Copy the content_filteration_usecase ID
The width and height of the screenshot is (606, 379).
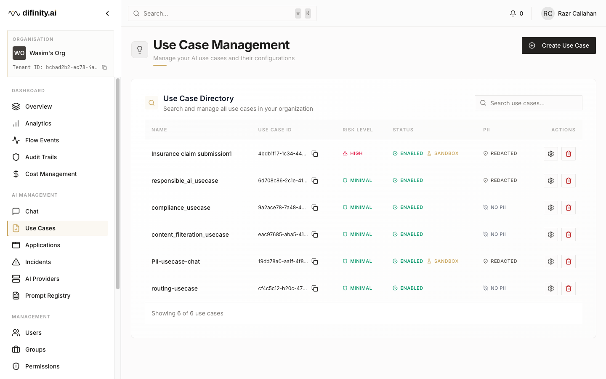click(315, 235)
